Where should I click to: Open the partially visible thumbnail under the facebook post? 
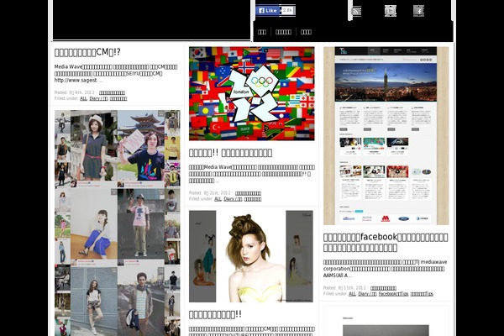pyautogui.click(x=386, y=321)
